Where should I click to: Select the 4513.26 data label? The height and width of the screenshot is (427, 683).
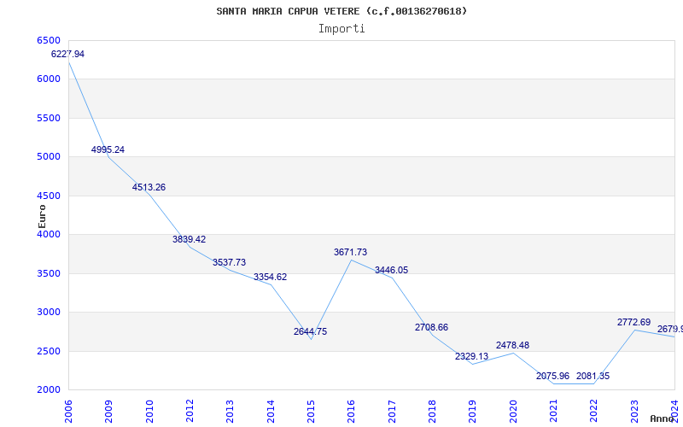(149, 187)
